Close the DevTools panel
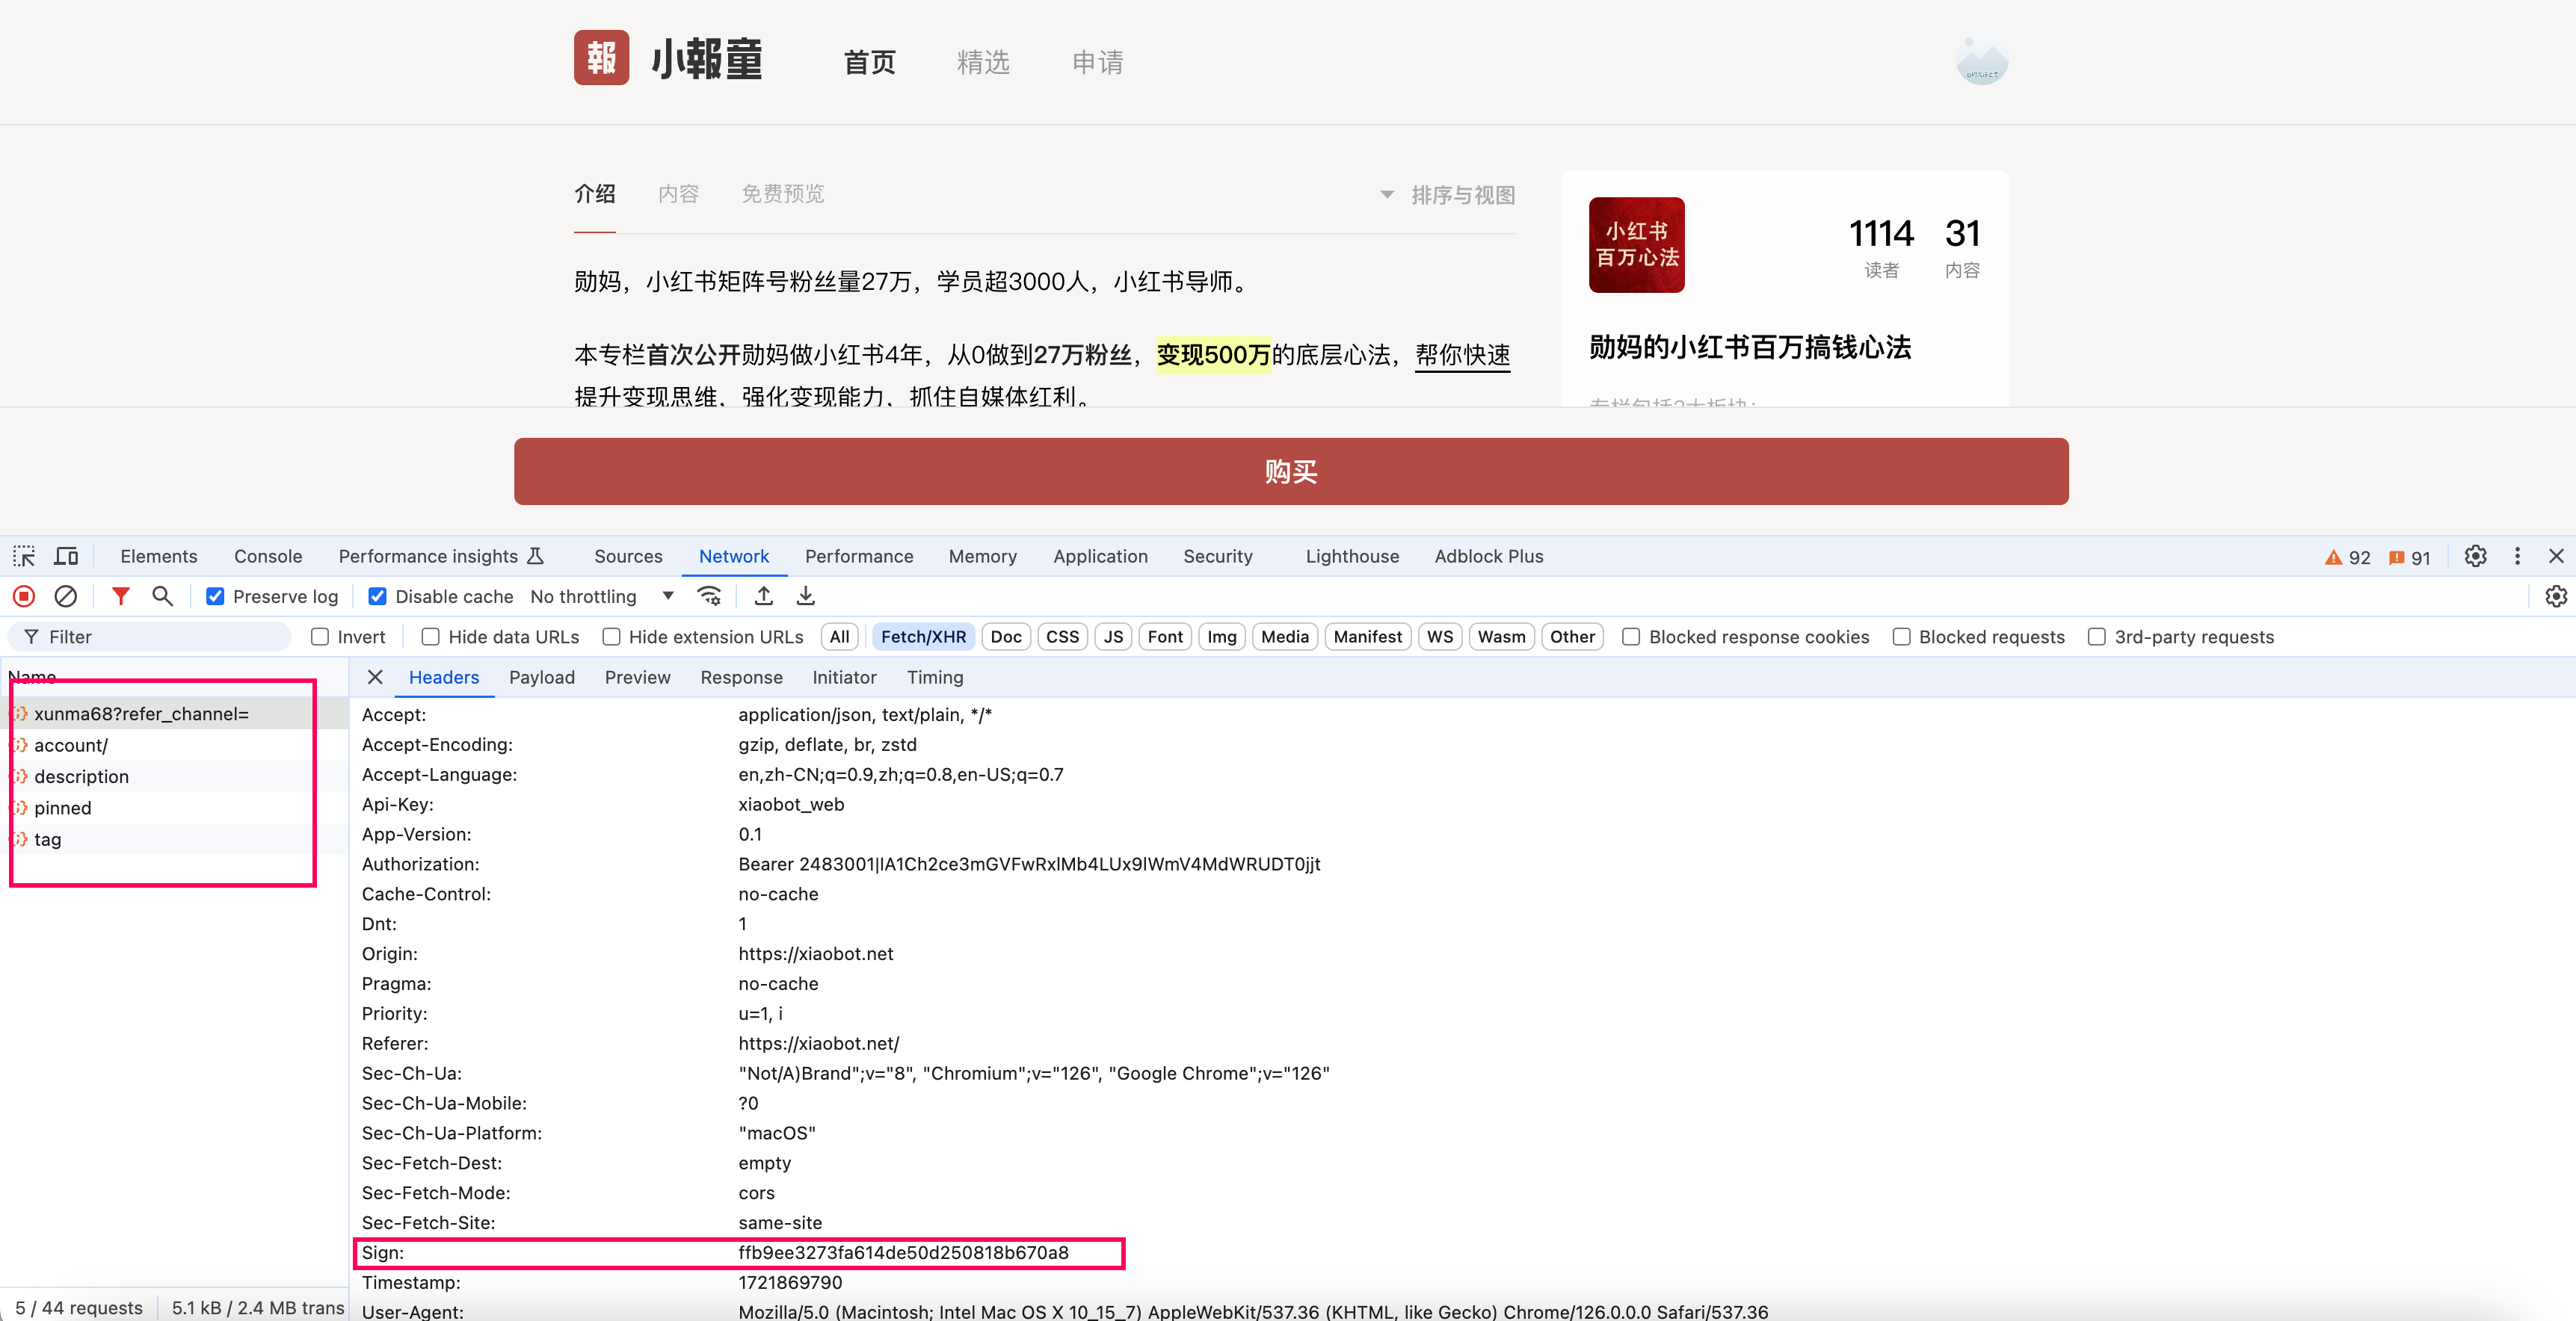Image resolution: width=2576 pixels, height=1321 pixels. [x=2556, y=557]
